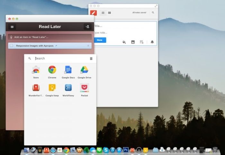Click the 'Read Later' list title

(x=50, y=27)
